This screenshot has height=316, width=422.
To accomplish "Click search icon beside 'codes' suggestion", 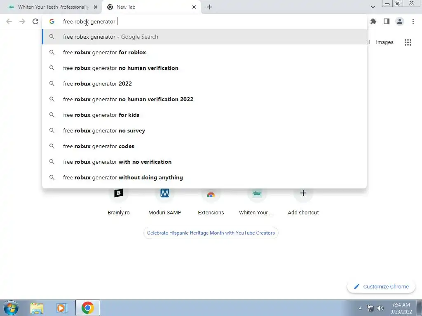I will [52, 146].
